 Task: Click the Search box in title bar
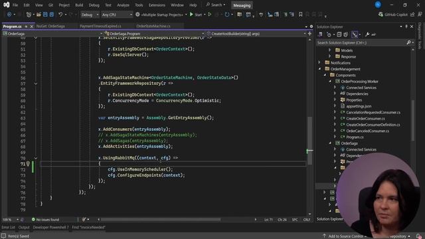pyautogui.click(x=216, y=5)
